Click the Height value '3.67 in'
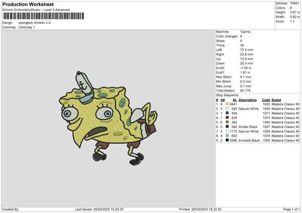This screenshot has height=213, width=302. click(x=294, y=12)
